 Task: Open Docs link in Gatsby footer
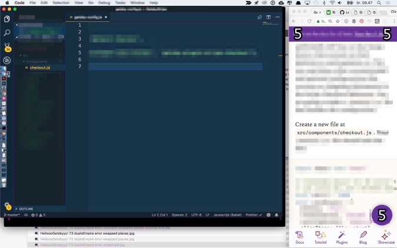point(299,236)
